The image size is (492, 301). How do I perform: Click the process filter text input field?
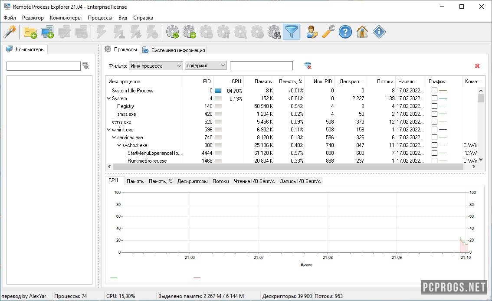(x=261, y=66)
